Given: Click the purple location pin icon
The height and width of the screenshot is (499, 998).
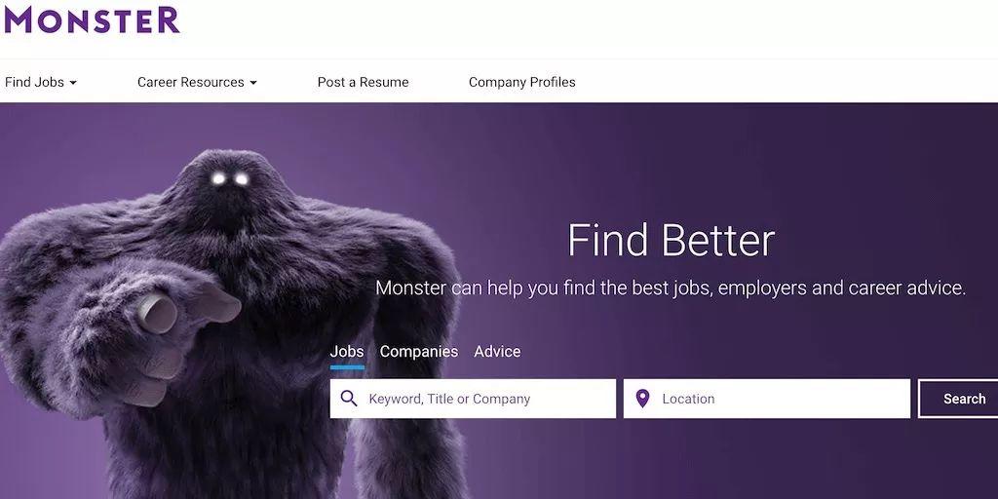Looking at the screenshot, I should [643, 399].
